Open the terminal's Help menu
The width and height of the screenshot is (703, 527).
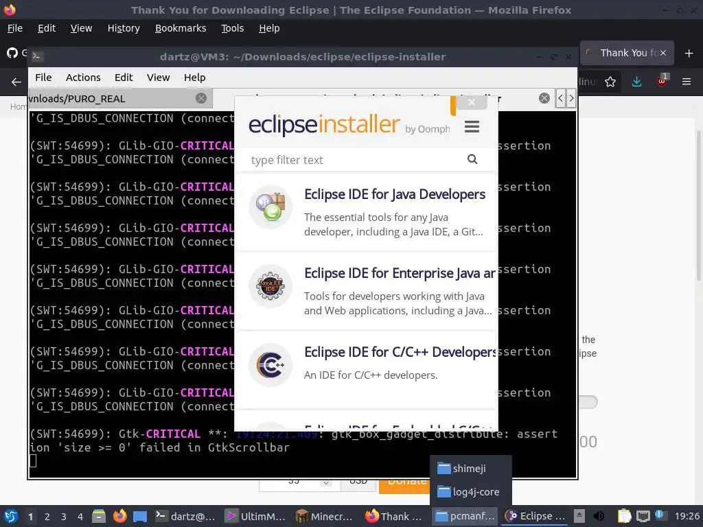point(194,78)
